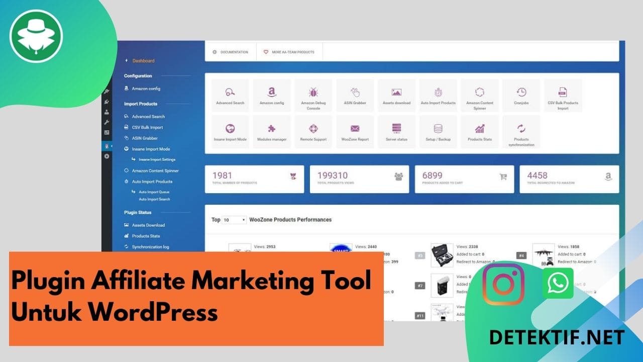Open the Advanced Search module tile
Screen dimensions: 643x362
point(230,96)
